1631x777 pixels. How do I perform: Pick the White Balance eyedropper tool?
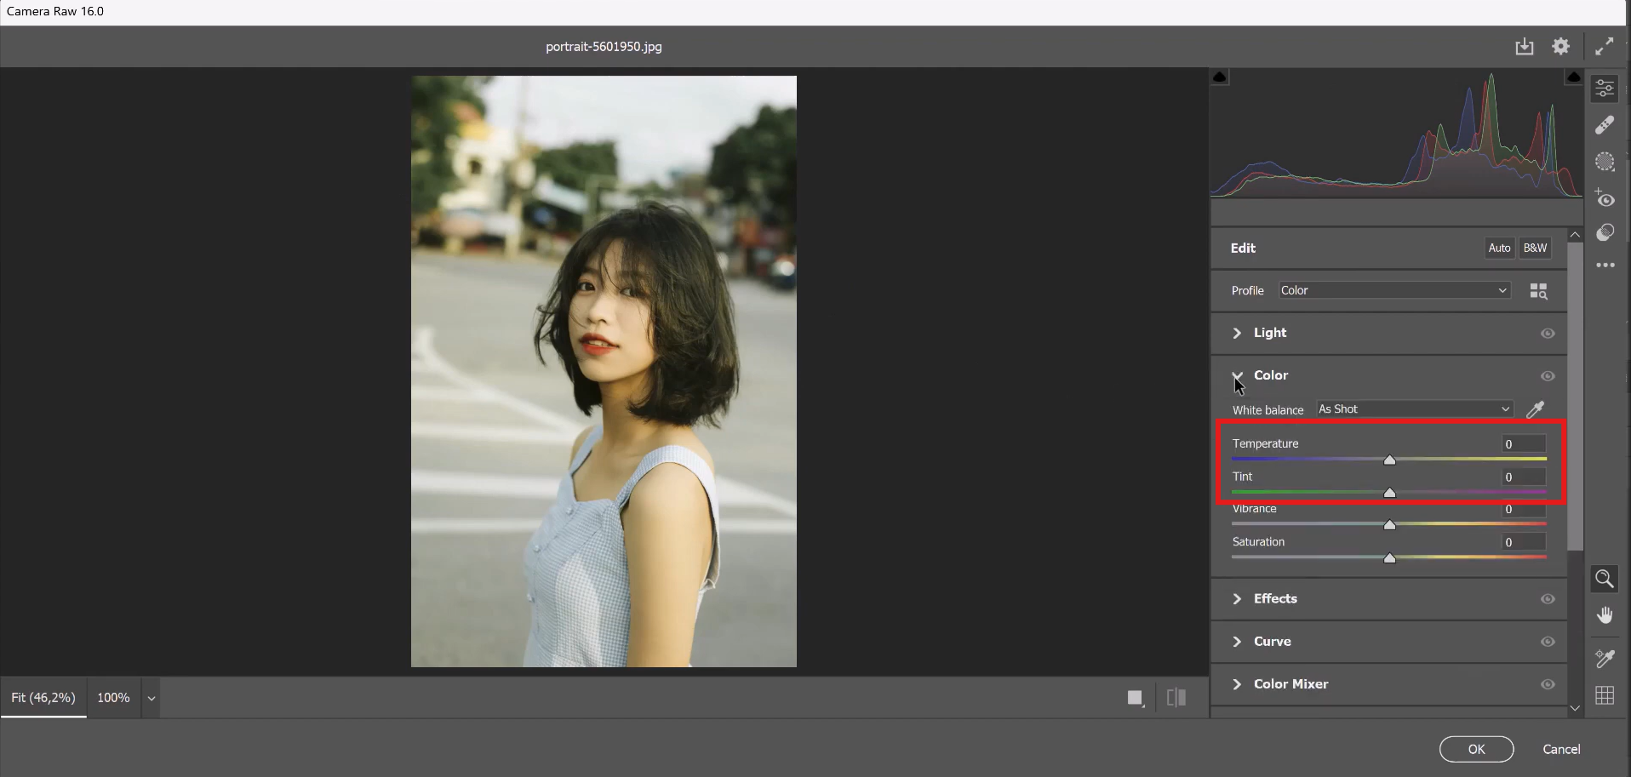1536,409
